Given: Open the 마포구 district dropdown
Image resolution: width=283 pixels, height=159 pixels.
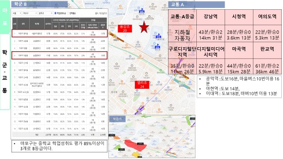Looking at the screenshot, I should 30,13.
